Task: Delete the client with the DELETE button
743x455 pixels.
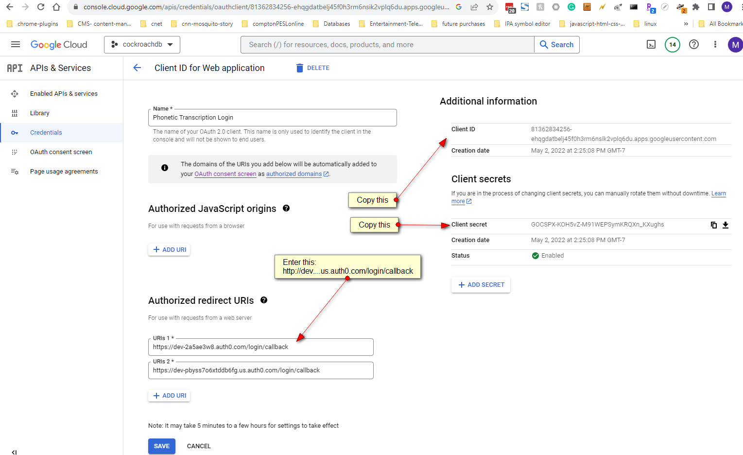Action: tap(313, 68)
